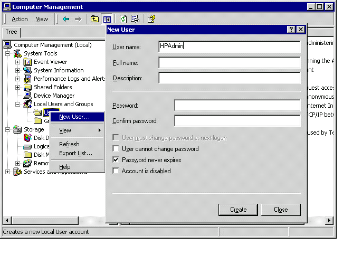Image resolution: width=343 pixels, height=264 pixels.
Task: Click the horizontal scrollbar right arrow
Action: point(329,220)
